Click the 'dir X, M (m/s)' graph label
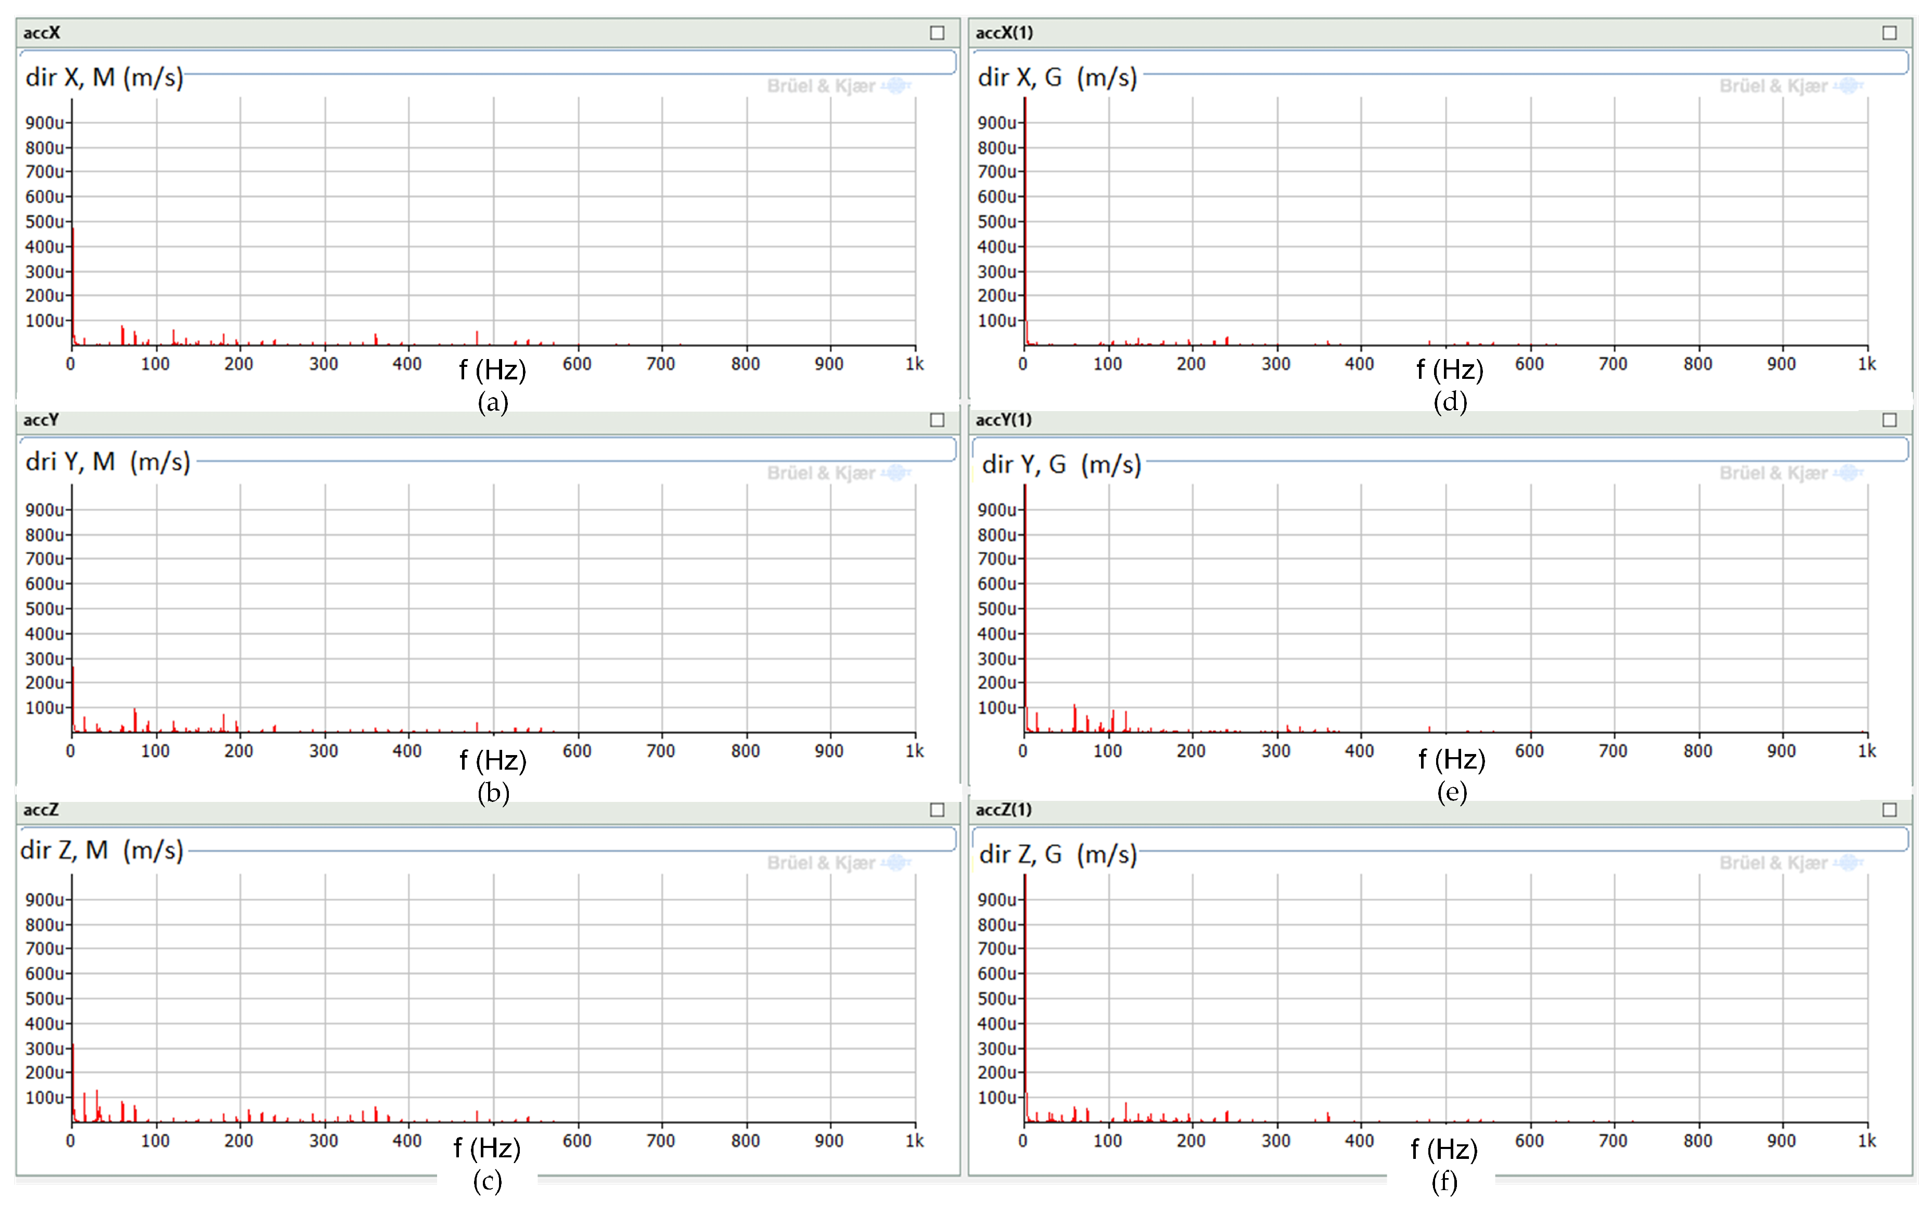Viewport: 1932px width, 1213px height. [104, 77]
